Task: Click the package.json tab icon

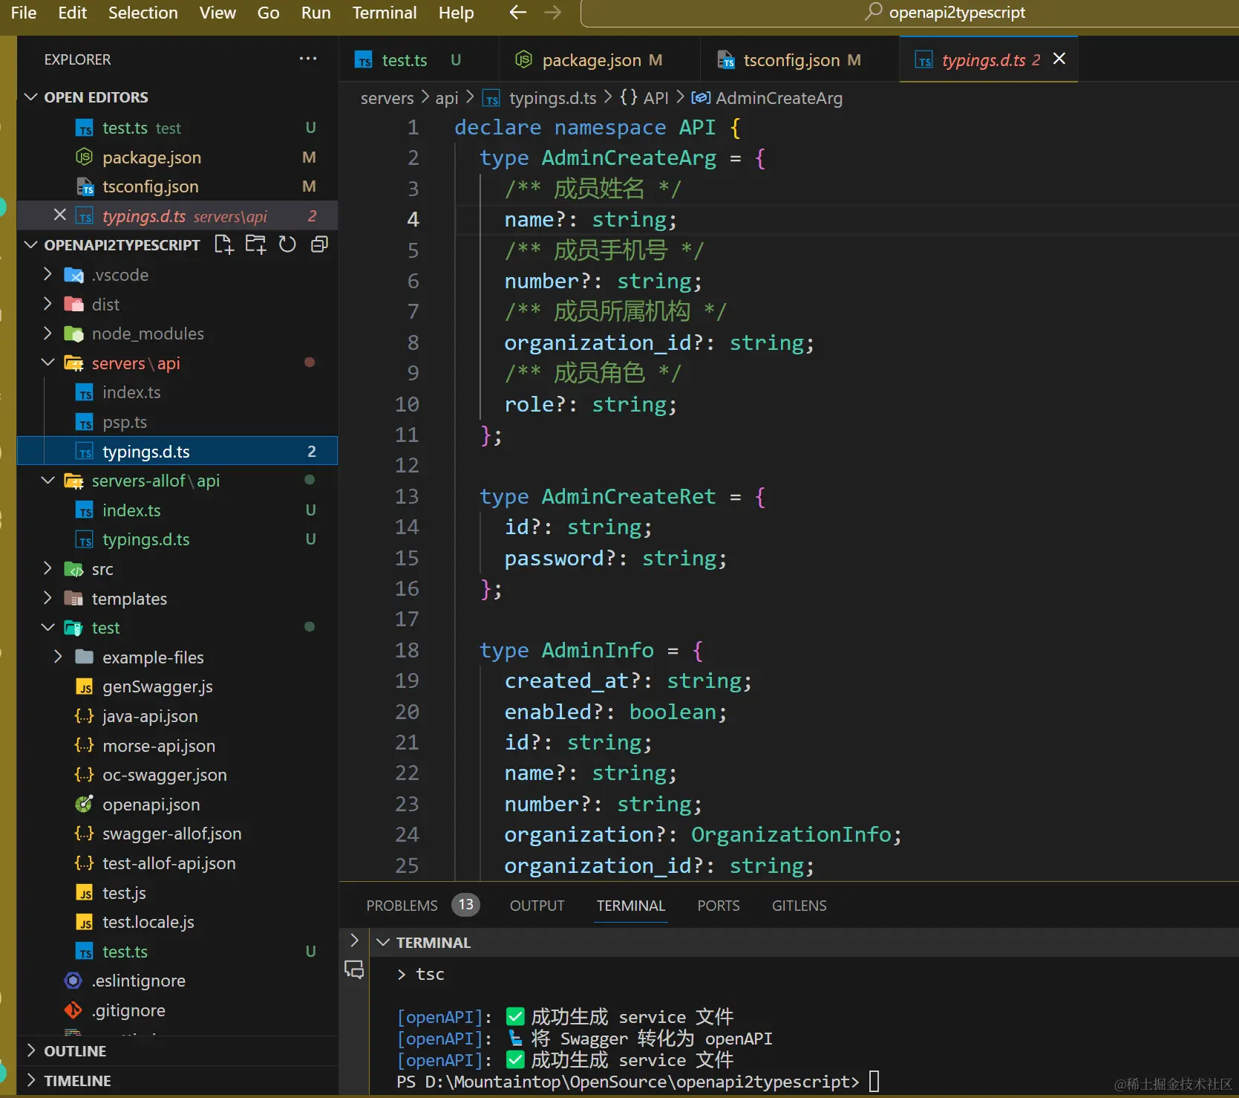Action: pyautogui.click(x=524, y=59)
